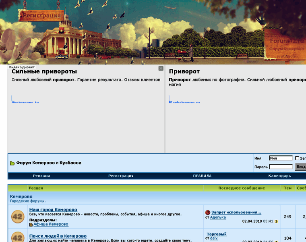This screenshot has width=306, height=242.
Task: Focus the Пароль password field
Action: 281,167
